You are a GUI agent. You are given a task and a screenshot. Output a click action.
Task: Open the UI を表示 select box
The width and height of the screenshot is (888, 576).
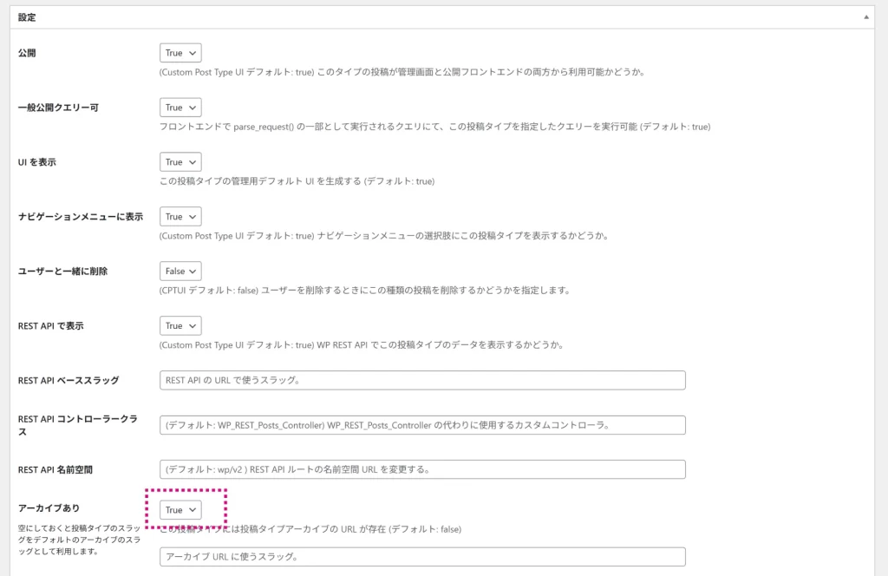coord(180,162)
